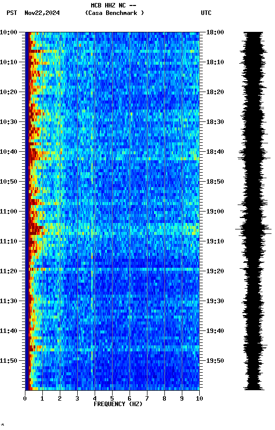Click the PST time label 11:00
The height and width of the screenshot is (430, 275).
tap(8, 212)
